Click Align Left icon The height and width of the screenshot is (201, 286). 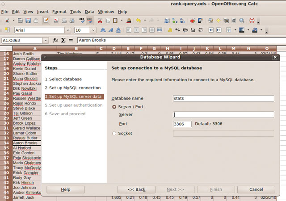pyautogui.click(x=129, y=30)
